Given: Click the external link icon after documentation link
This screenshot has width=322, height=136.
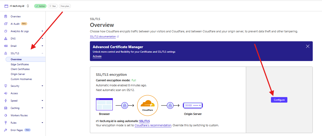Looking at the screenshot, I should [x=118, y=37].
